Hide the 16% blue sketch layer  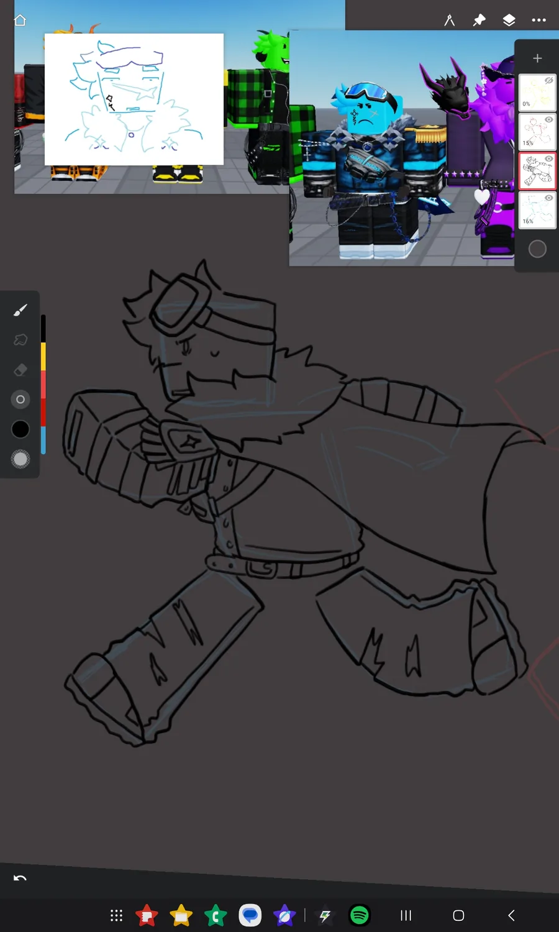[549, 198]
